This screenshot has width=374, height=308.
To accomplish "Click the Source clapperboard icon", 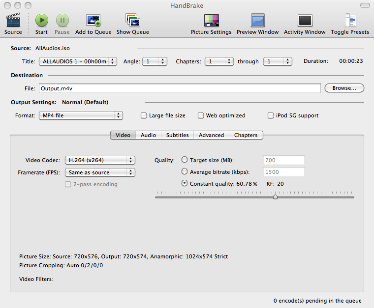I will click(x=13, y=21).
